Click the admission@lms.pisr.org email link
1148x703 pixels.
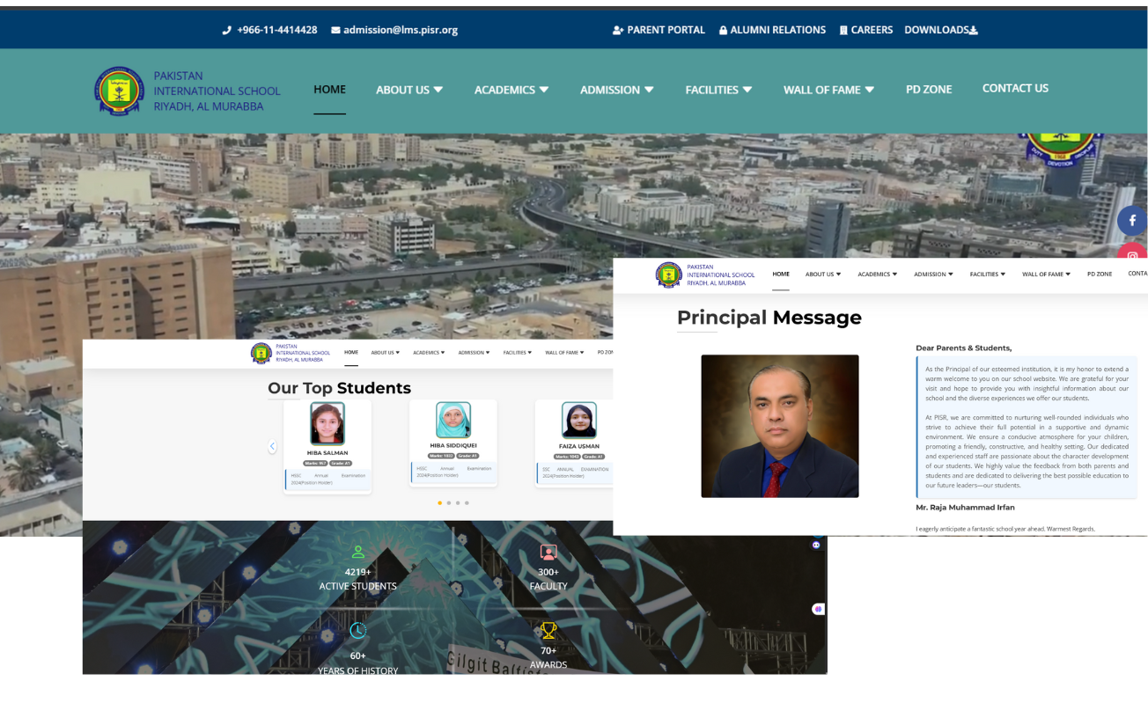pos(401,30)
